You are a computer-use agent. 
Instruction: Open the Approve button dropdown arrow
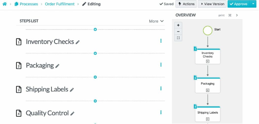coord(253,4)
